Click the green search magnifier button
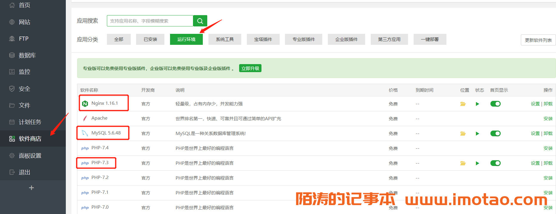Image resolution: width=556 pixels, height=214 pixels. click(x=200, y=21)
